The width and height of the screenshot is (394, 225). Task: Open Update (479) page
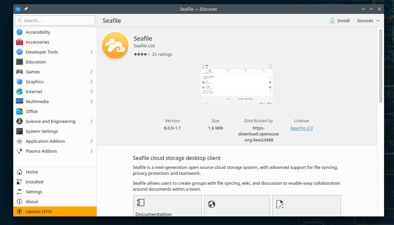55,211
